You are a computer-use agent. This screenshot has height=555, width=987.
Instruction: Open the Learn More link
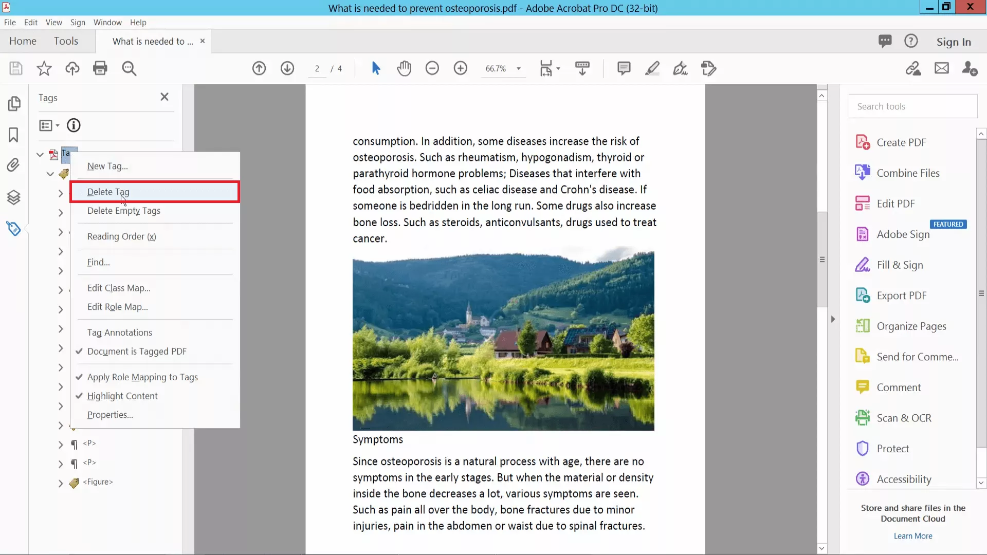click(912, 536)
